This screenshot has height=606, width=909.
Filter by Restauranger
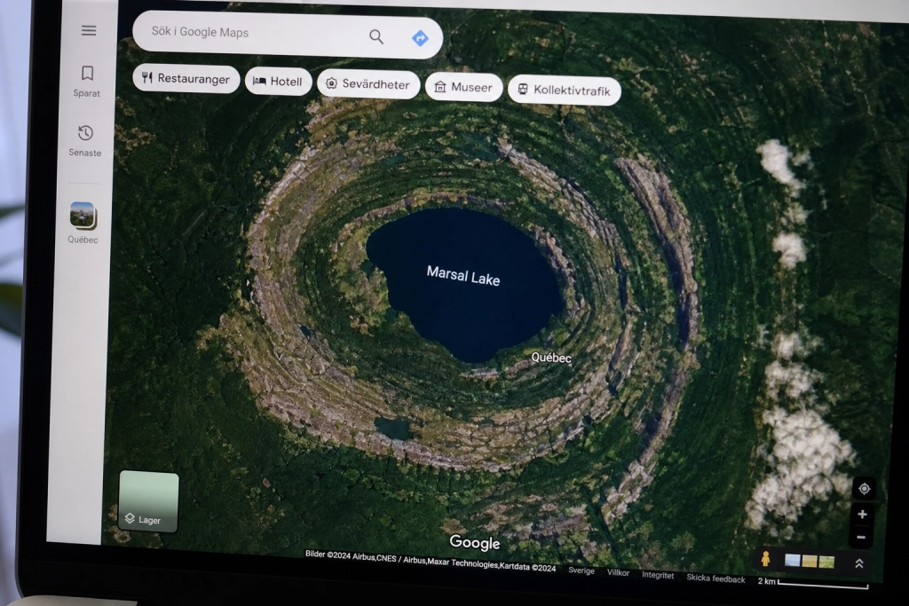pos(186,78)
